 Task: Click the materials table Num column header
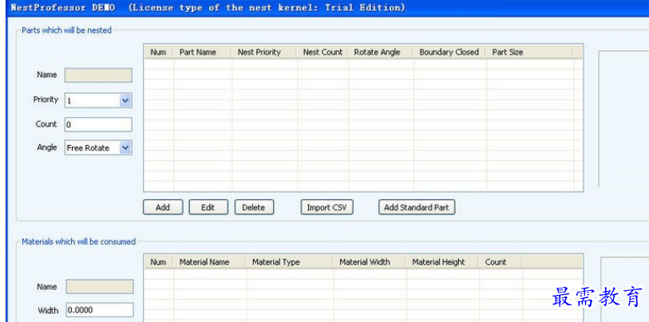(159, 262)
